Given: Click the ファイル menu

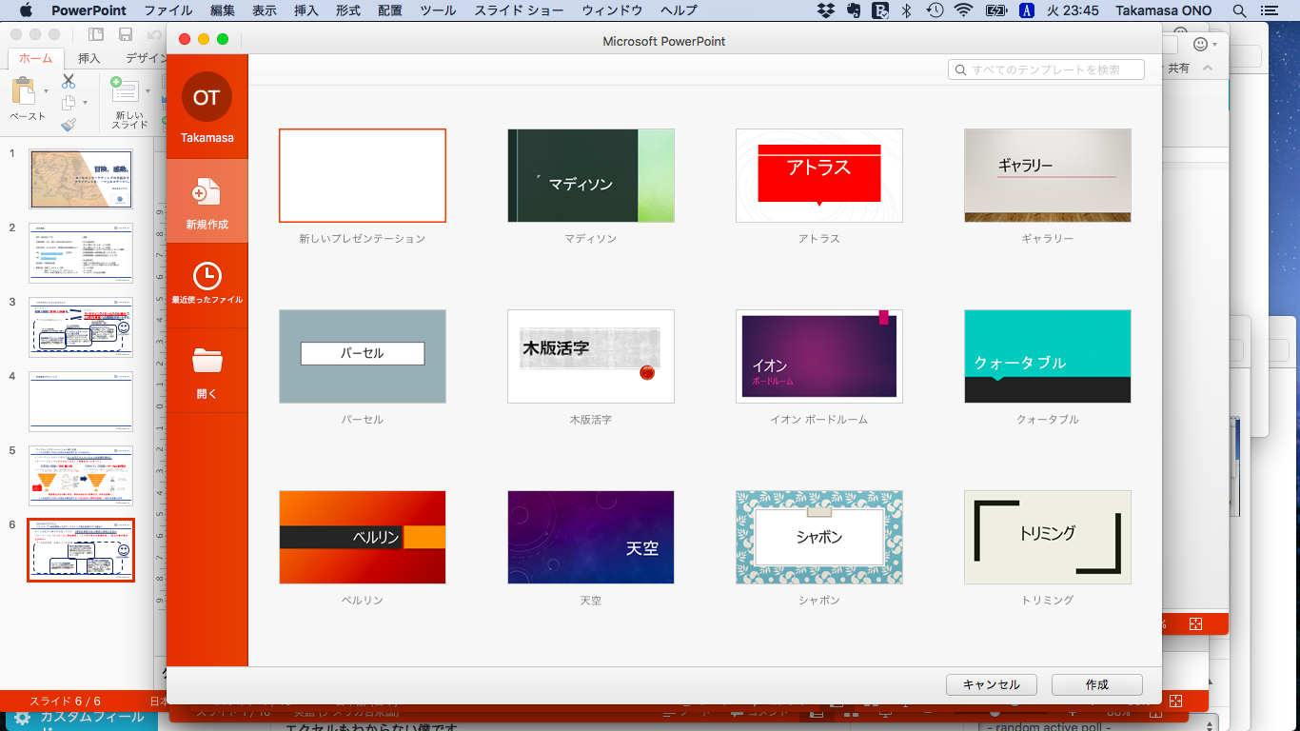Looking at the screenshot, I should [x=167, y=10].
